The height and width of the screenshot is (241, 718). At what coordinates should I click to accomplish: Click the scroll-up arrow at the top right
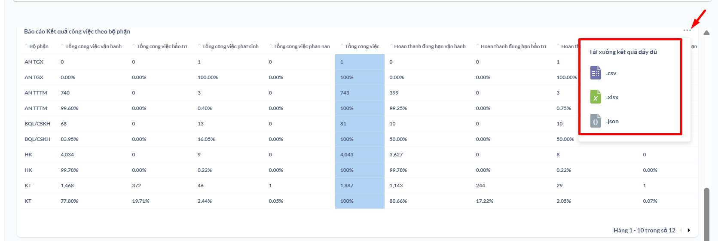(x=706, y=33)
